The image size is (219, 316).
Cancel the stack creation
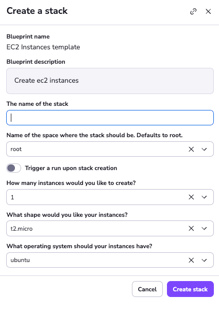point(147,289)
